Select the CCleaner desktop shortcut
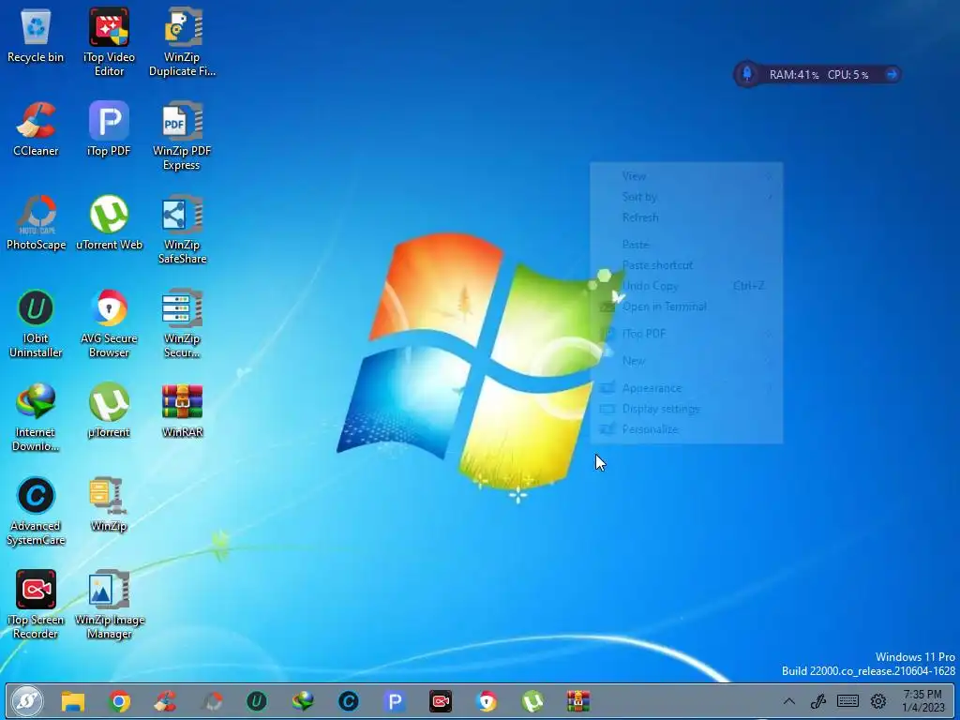960x720 pixels. pos(36,129)
